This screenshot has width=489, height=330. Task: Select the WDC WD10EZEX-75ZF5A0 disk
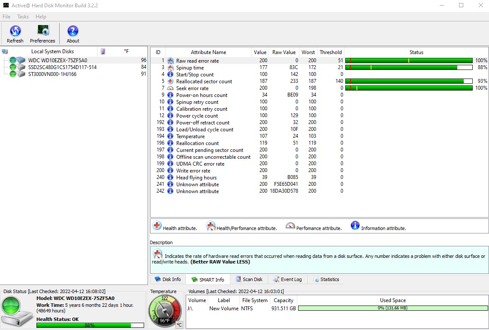click(x=57, y=61)
